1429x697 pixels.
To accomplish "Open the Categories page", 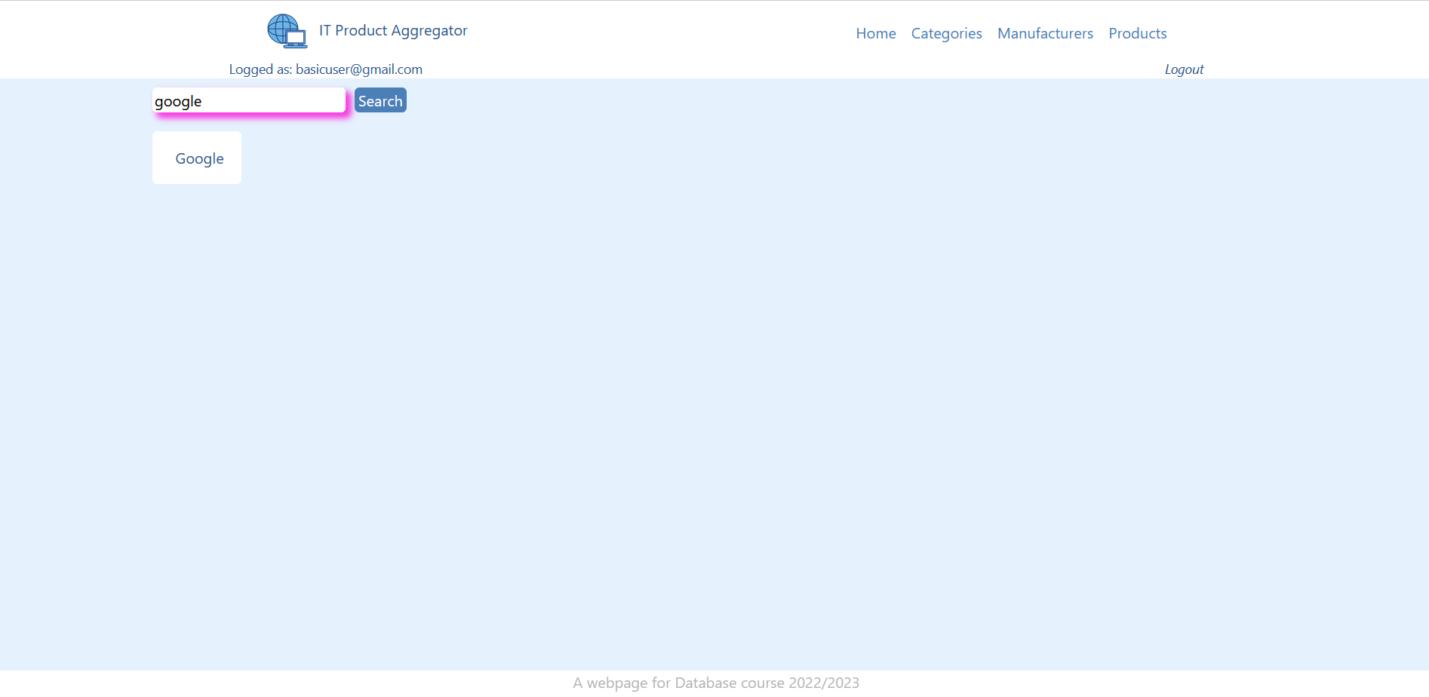I will tap(946, 33).
